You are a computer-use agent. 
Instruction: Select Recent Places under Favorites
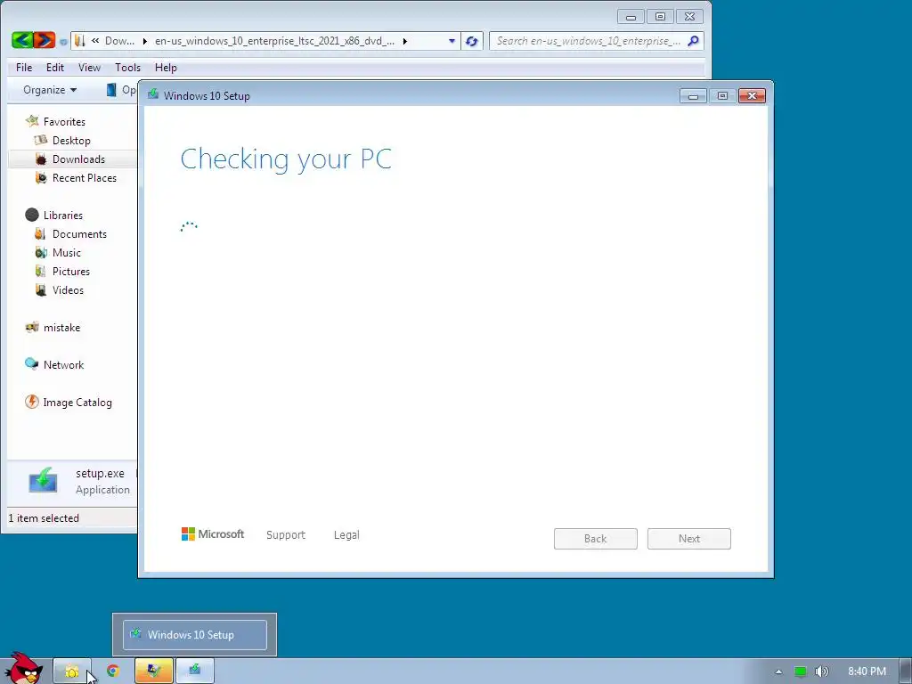pos(85,178)
